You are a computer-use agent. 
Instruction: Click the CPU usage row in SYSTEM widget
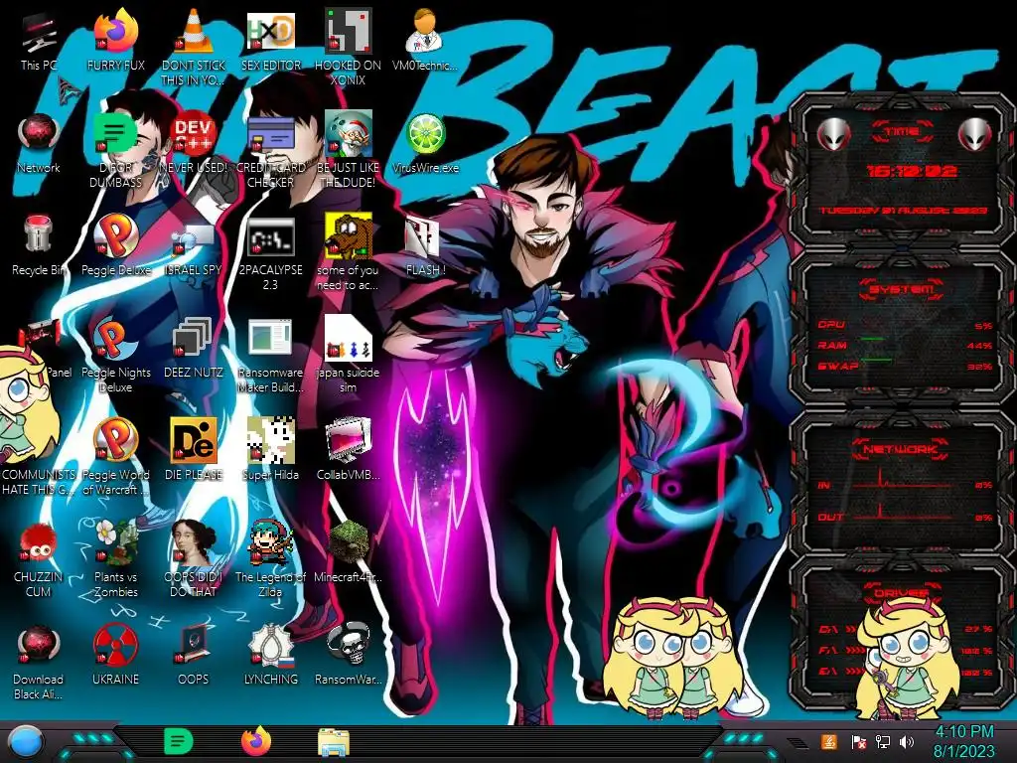click(x=905, y=325)
